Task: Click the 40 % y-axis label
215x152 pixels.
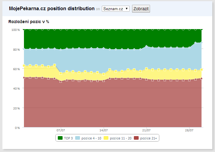Action: [x=16, y=88]
